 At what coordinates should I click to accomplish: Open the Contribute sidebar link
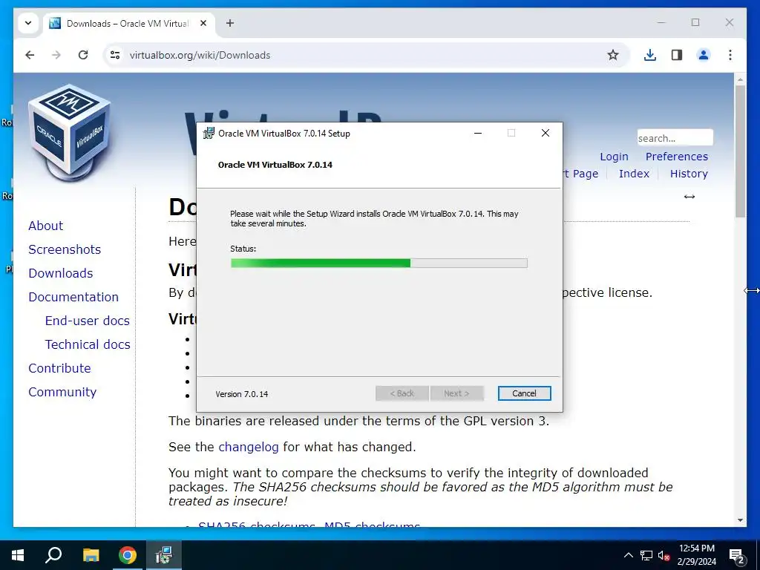[x=59, y=368]
